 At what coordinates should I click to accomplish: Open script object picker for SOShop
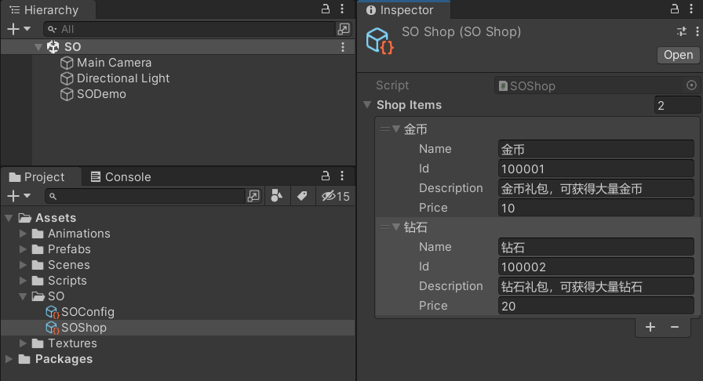click(x=691, y=85)
